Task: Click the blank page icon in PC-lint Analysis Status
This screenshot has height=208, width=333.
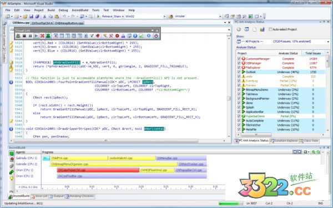Action: pos(254,29)
